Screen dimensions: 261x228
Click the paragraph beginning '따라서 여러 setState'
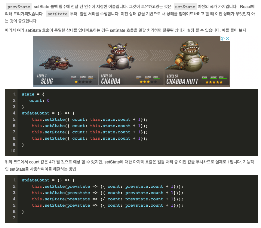point(125,30)
